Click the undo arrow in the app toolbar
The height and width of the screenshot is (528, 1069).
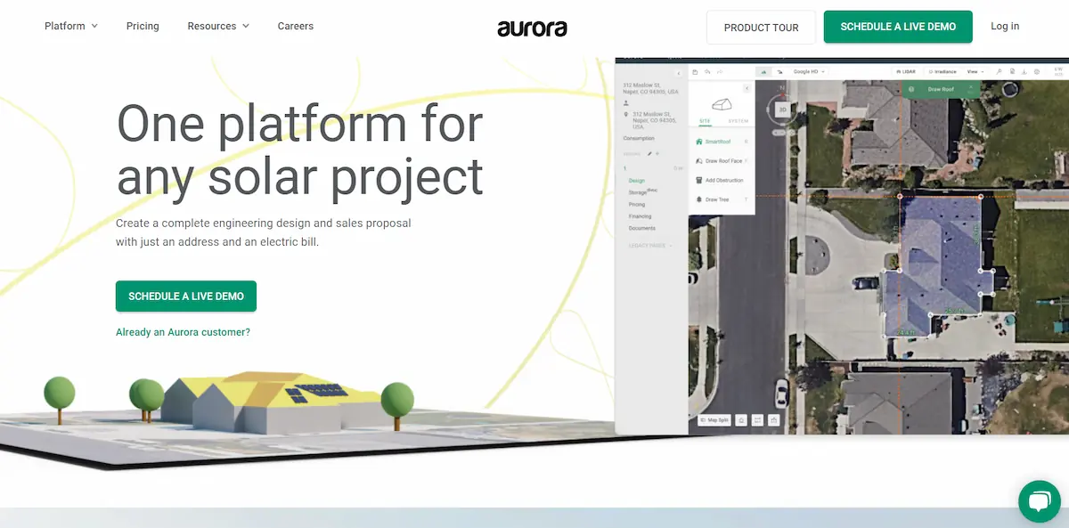pos(707,71)
